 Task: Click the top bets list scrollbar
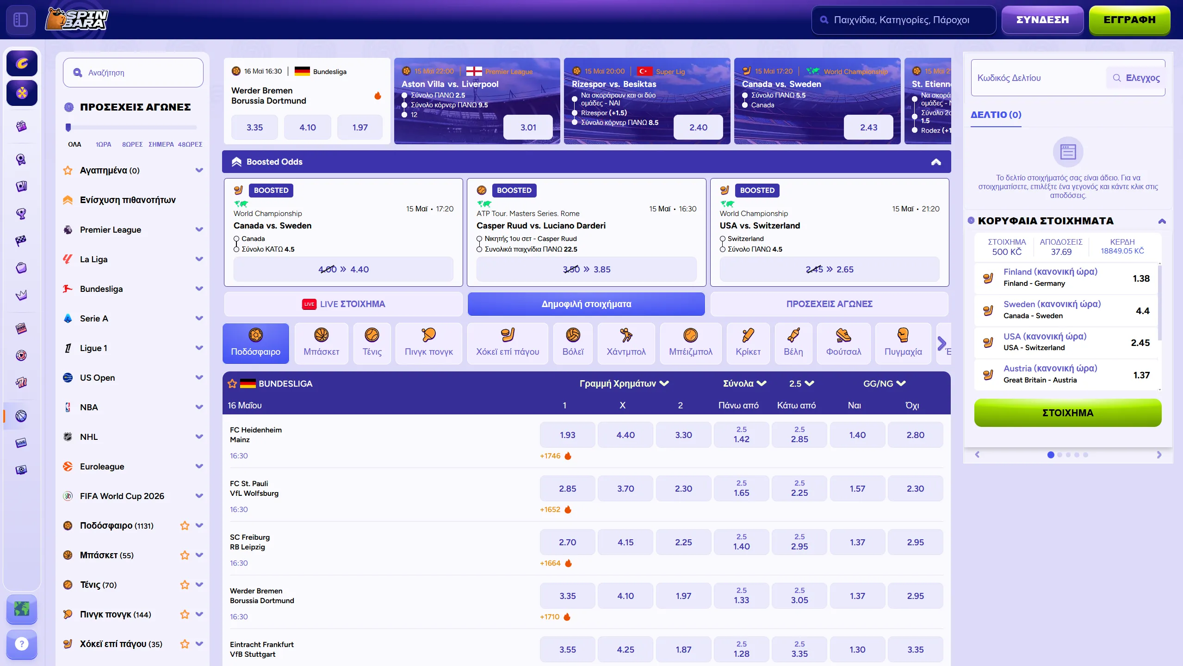pyautogui.click(x=1159, y=302)
